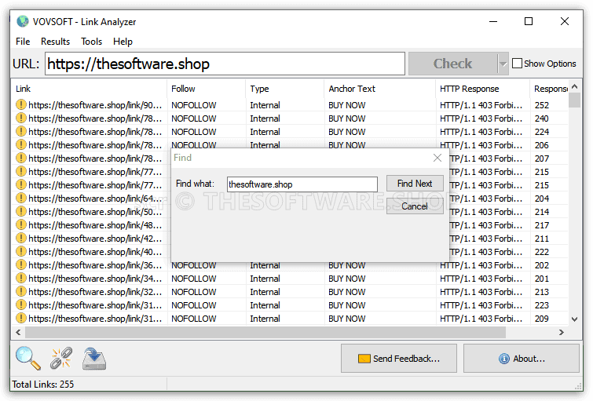Image resolution: width=593 pixels, height=401 pixels.
Task: Click response time value 240
Action: (542, 118)
